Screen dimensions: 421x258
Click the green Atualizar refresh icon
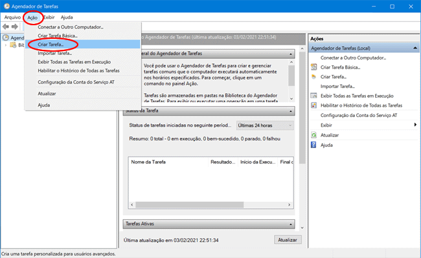313,135
